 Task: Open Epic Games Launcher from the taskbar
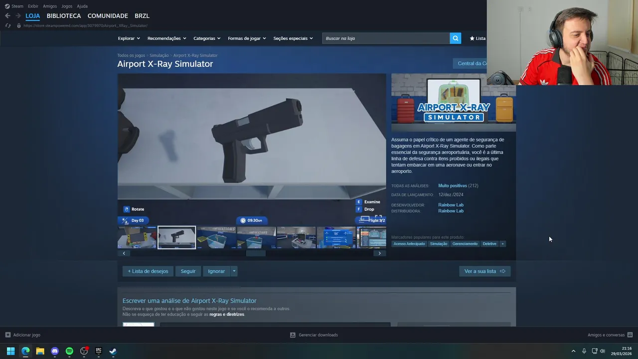pyautogui.click(x=99, y=351)
